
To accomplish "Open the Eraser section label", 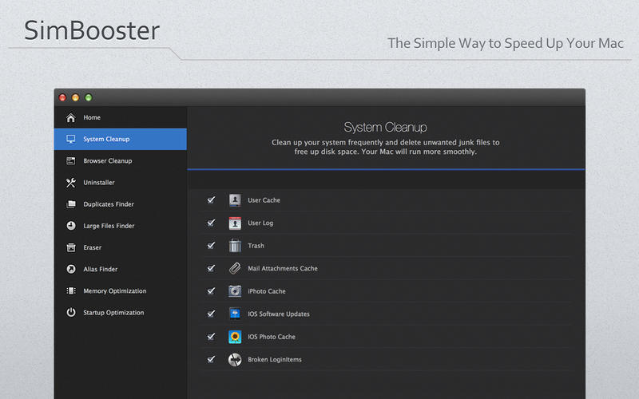I will (93, 247).
